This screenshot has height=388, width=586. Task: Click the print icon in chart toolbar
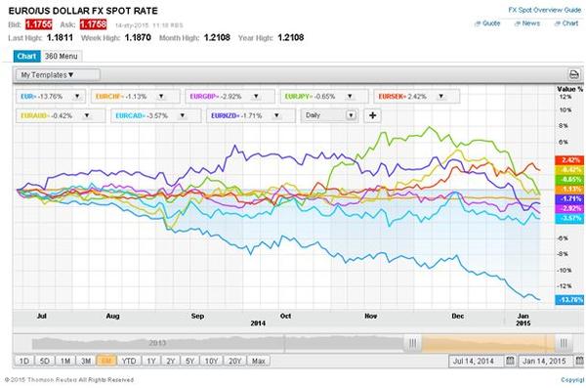click(x=574, y=74)
